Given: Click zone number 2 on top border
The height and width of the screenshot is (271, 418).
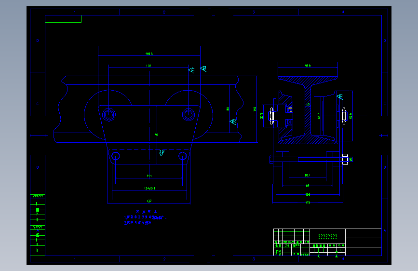Looking at the screenshot, I should 164,12.
